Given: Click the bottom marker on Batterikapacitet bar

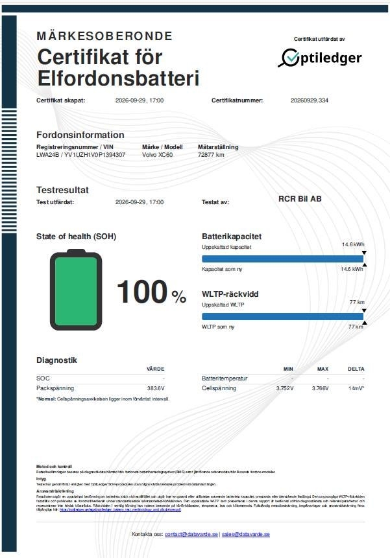Looking at the screenshot, I should click(x=364, y=265).
